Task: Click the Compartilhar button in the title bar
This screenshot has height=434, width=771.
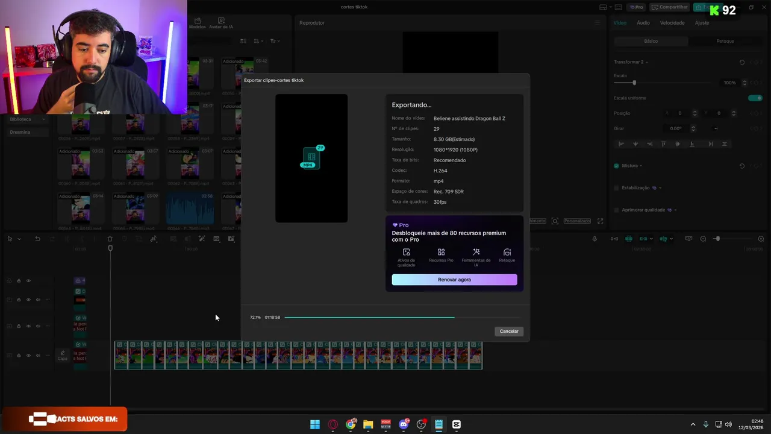Action: pos(670,7)
